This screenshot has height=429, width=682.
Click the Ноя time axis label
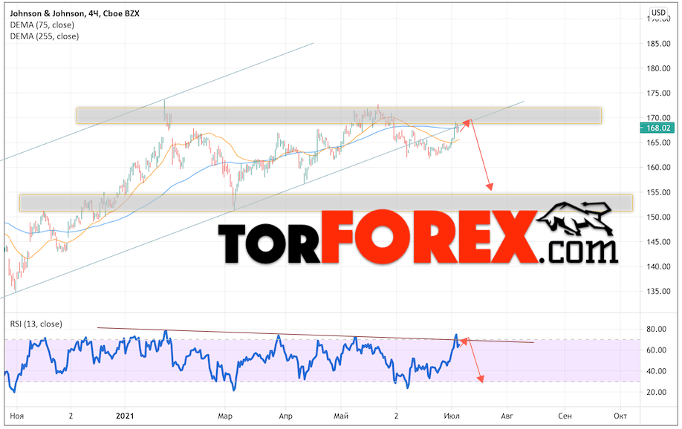[x=16, y=416]
